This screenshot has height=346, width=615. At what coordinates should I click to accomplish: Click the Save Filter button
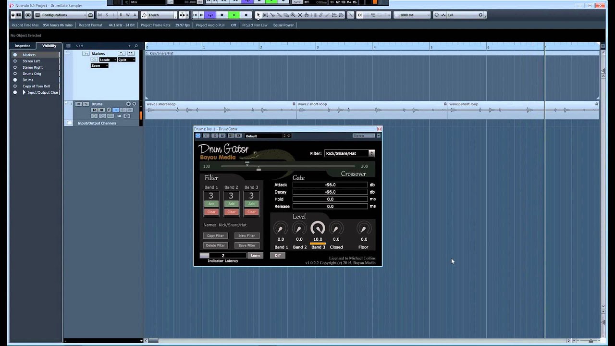tap(247, 245)
